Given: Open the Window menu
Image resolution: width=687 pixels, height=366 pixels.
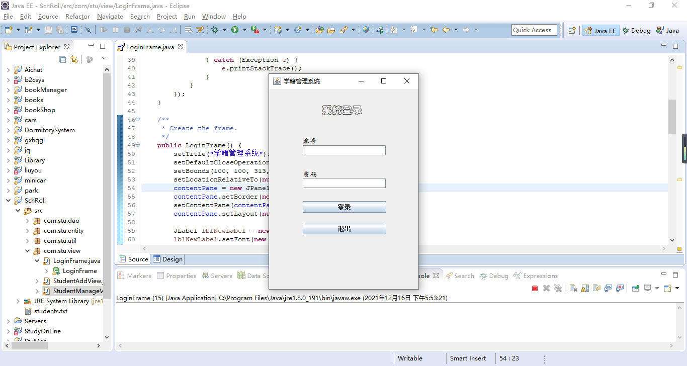Looking at the screenshot, I should tap(214, 16).
